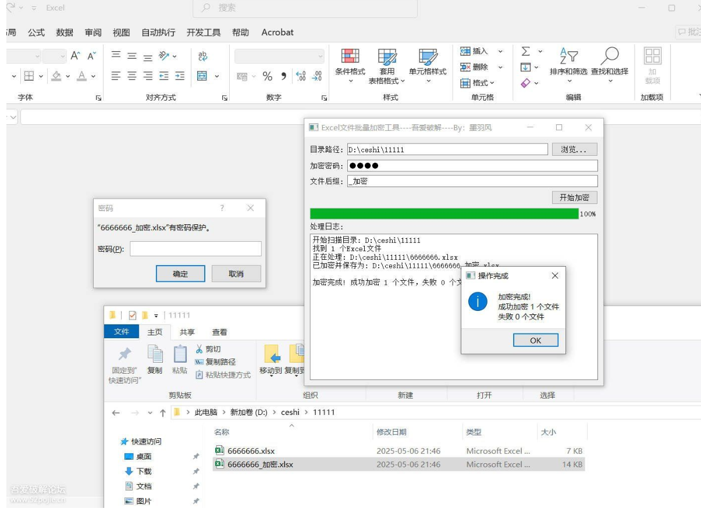Select Top Align in Excel ribbon
Screen dimensions: 701x512
coord(116,56)
